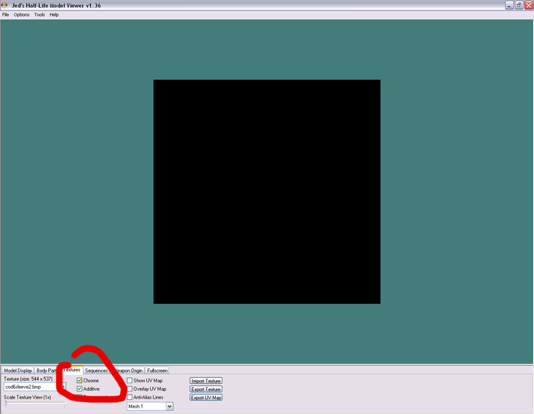The width and height of the screenshot is (534, 414).
Task: Open the File menu
Action: [5, 15]
